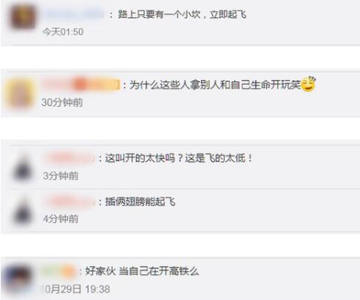Open avatar of the 4分钟前 commenter

(x=22, y=210)
